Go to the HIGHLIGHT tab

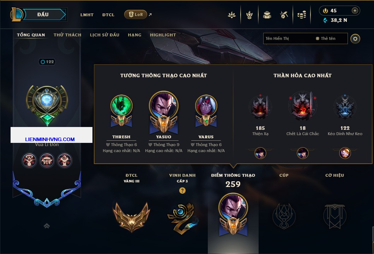pyautogui.click(x=163, y=35)
